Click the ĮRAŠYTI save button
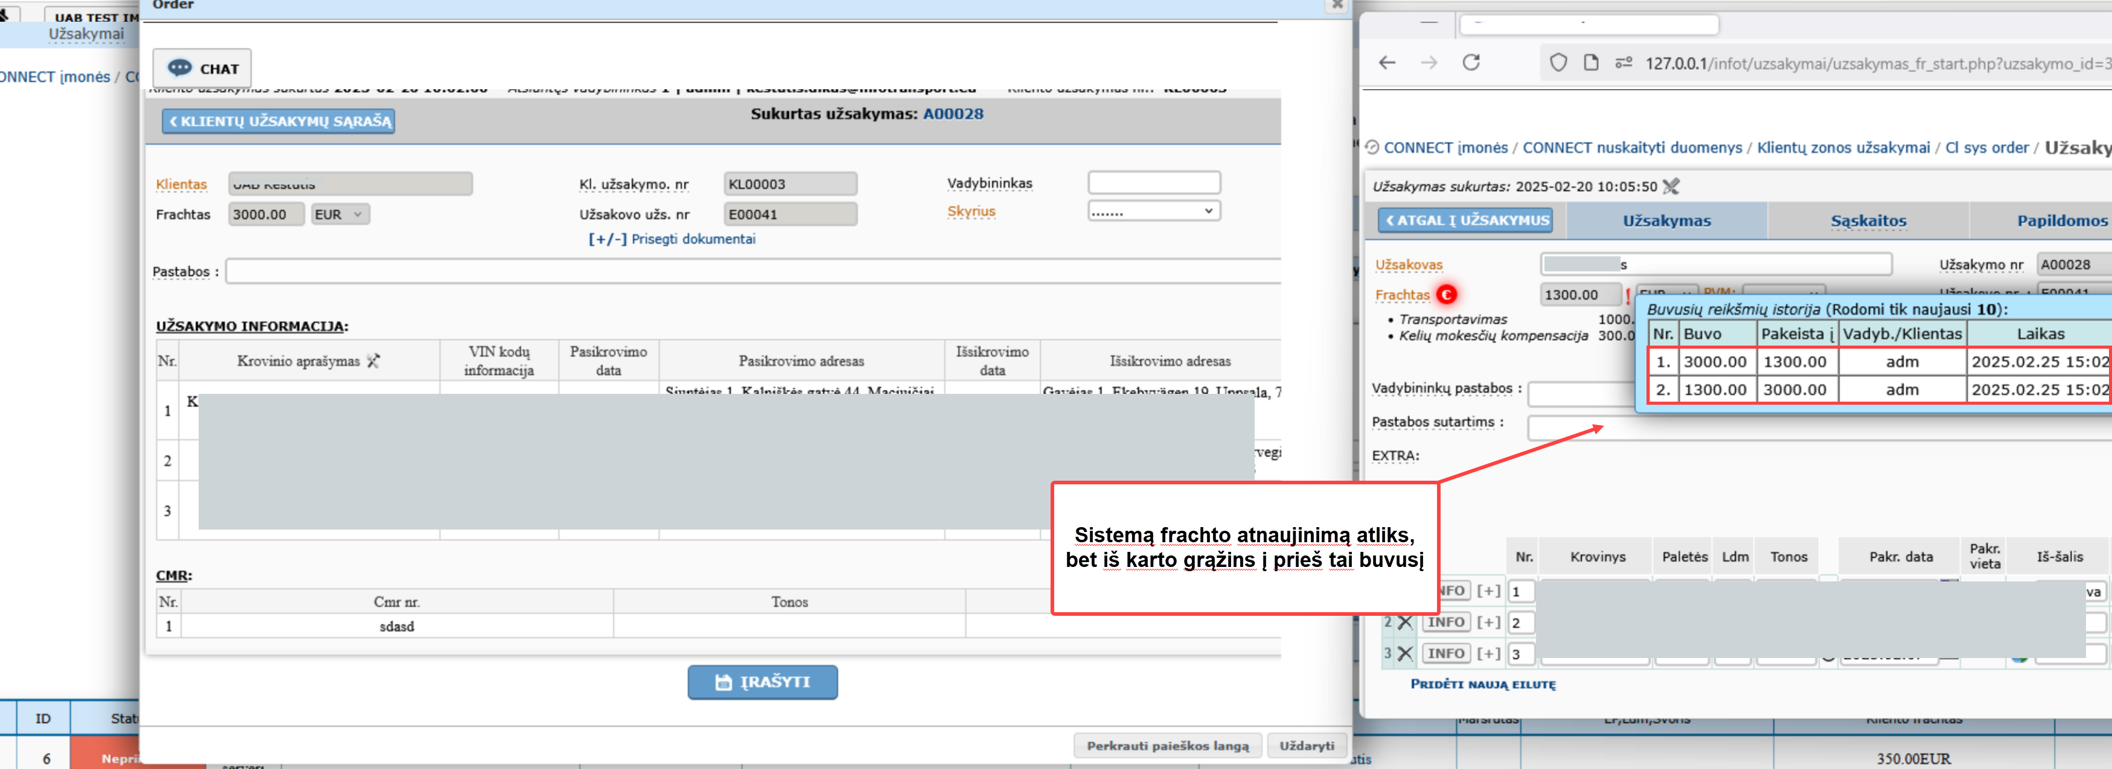The width and height of the screenshot is (2112, 769). click(763, 682)
